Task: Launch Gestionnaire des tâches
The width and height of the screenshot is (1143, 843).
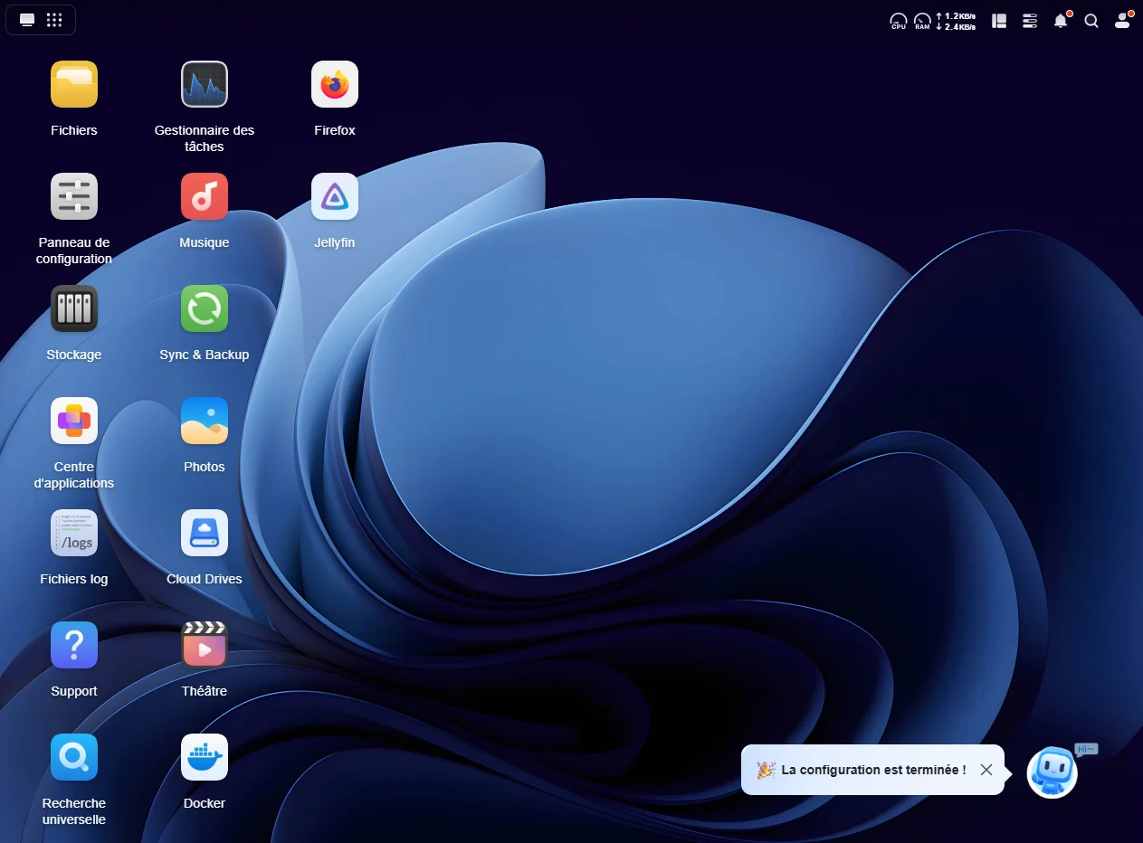Action: click(205, 85)
